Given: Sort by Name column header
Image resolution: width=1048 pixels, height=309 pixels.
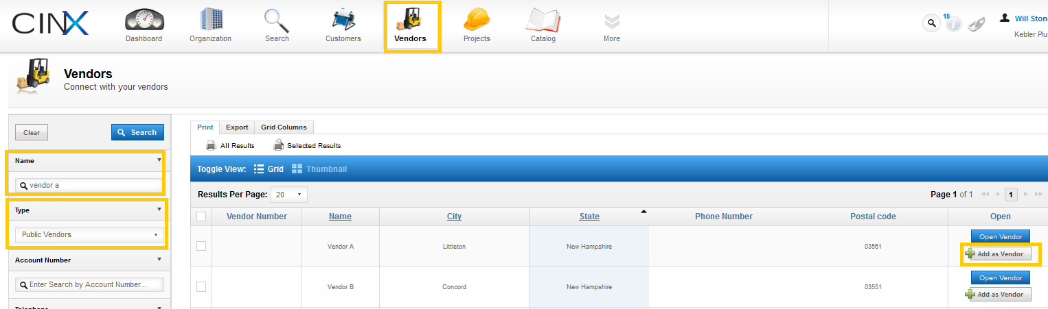Looking at the screenshot, I should 340,217.
